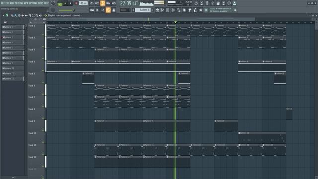
Task: Toggle wait for input to start playing
Action: point(97,3)
